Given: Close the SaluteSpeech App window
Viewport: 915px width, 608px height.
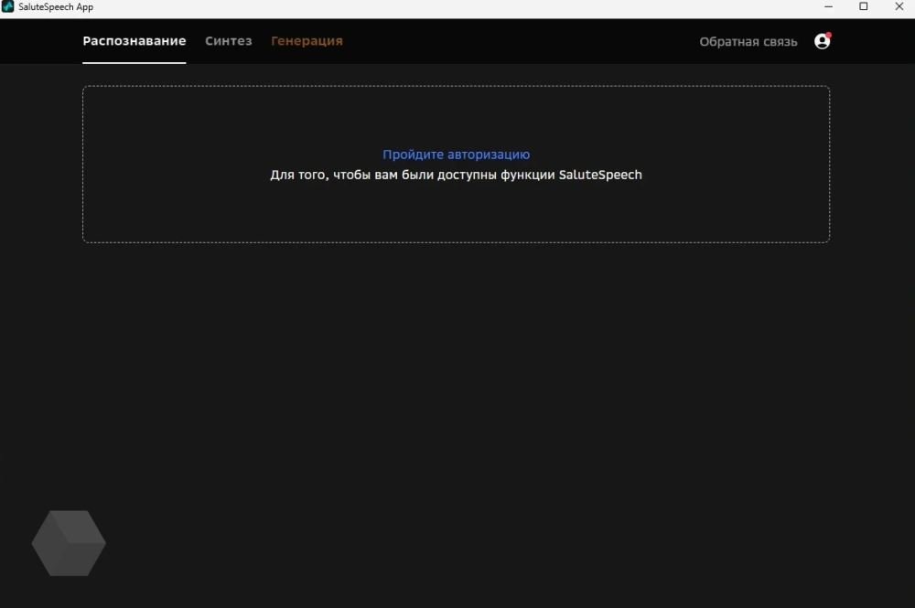Looking at the screenshot, I should point(900,7).
